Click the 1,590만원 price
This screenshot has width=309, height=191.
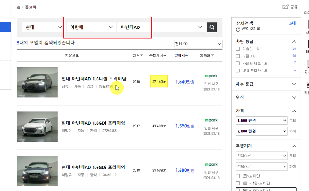point(185,126)
